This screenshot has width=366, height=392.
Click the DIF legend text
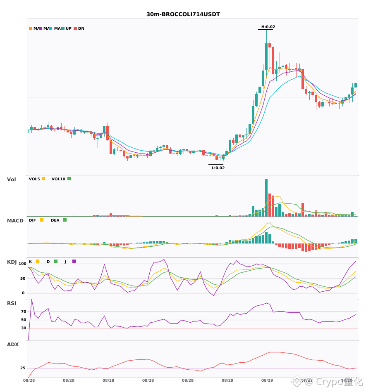pos(33,220)
